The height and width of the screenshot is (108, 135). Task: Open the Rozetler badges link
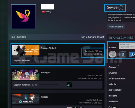point(112,48)
